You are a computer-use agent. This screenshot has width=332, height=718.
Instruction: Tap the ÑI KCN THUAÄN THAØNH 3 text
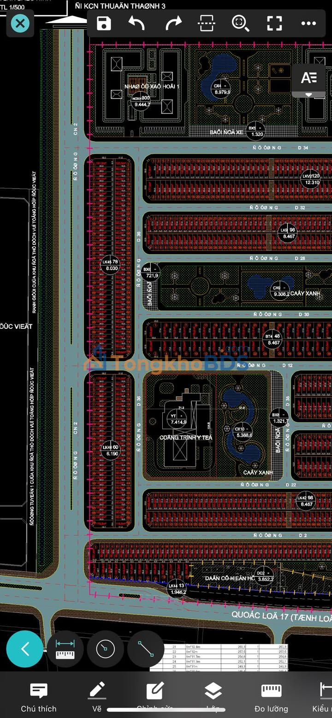[x=120, y=6]
